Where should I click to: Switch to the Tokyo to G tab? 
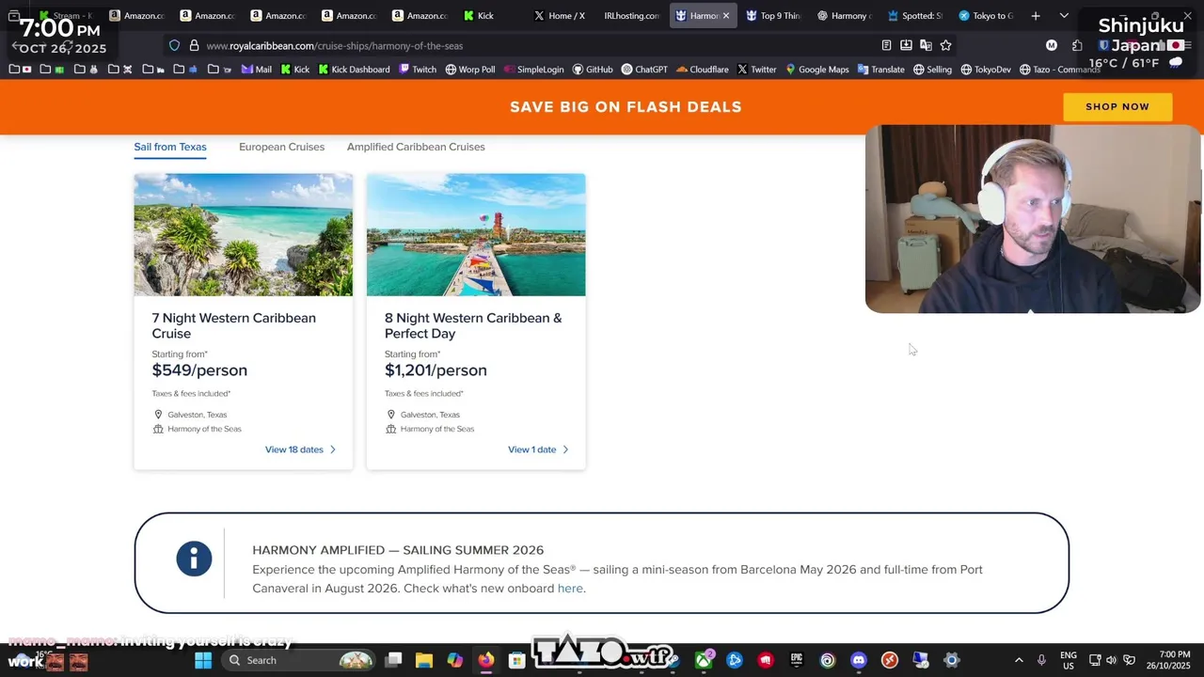(x=984, y=16)
